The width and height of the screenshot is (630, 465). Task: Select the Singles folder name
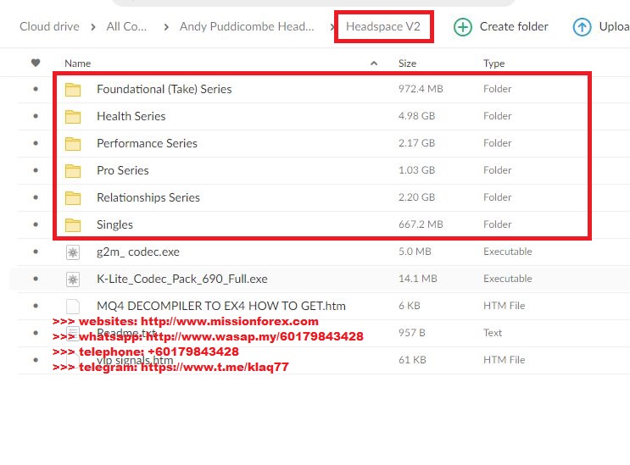[114, 224]
